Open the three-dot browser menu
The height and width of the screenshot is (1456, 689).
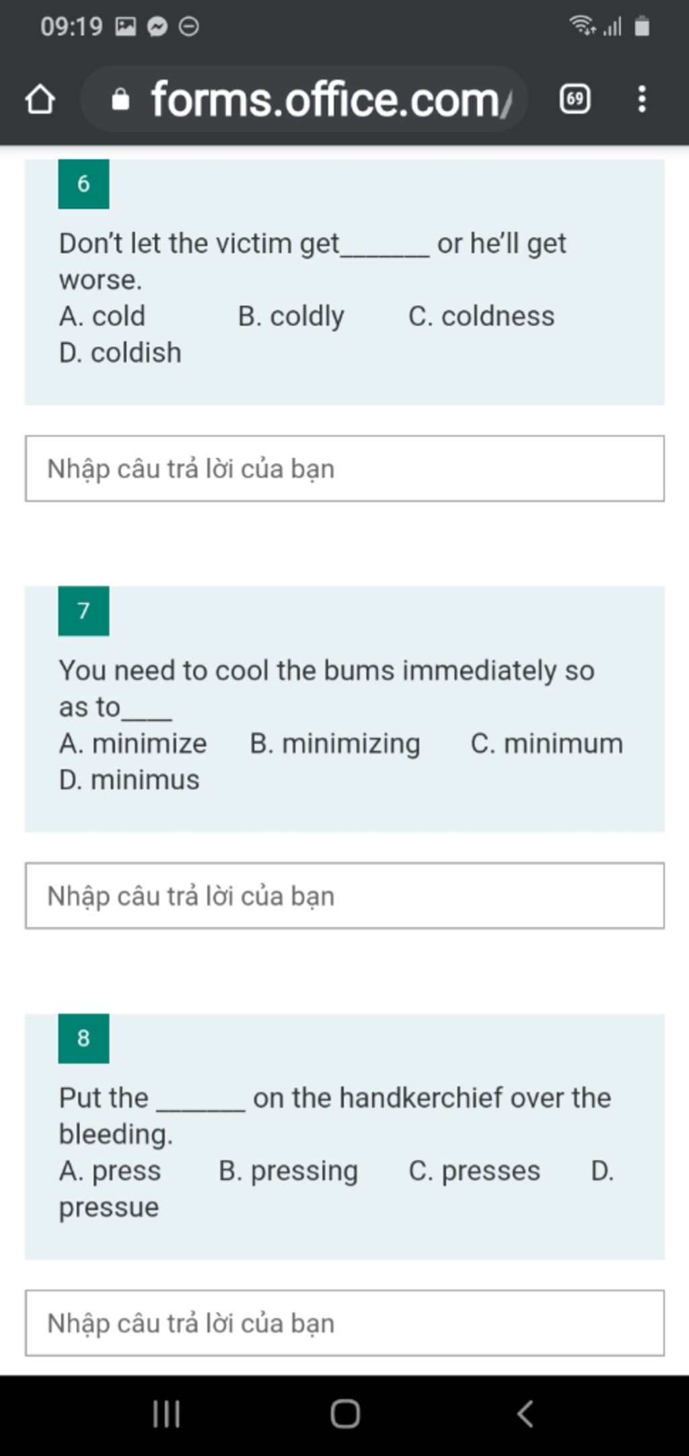(642, 100)
